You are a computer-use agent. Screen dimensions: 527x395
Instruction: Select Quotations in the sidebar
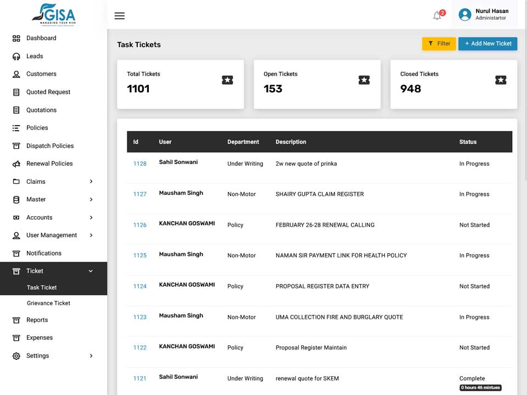[x=41, y=110]
